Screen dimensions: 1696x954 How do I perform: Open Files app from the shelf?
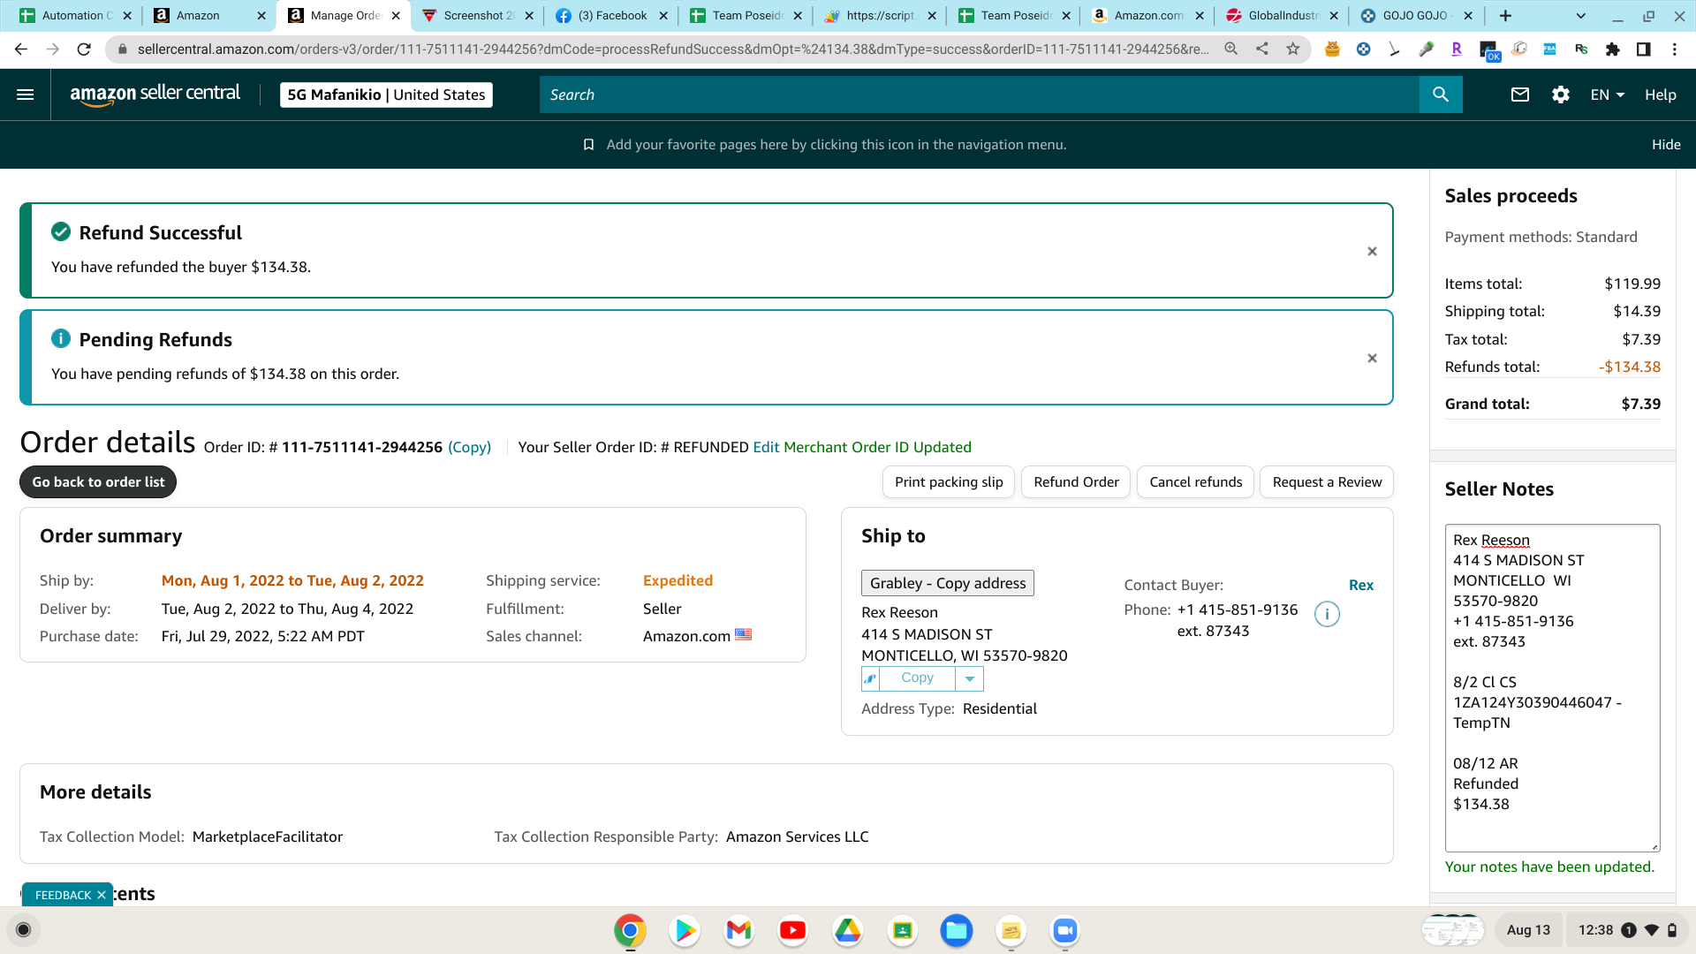(957, 930)
